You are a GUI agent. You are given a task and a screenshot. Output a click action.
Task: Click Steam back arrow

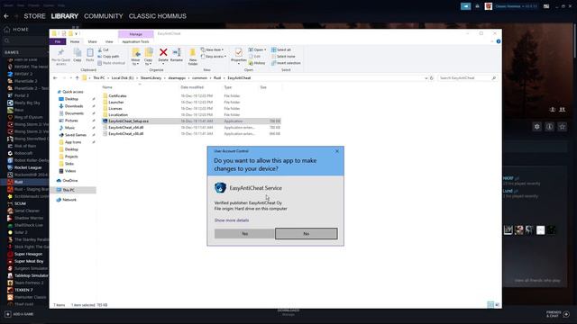coord(6,16)
